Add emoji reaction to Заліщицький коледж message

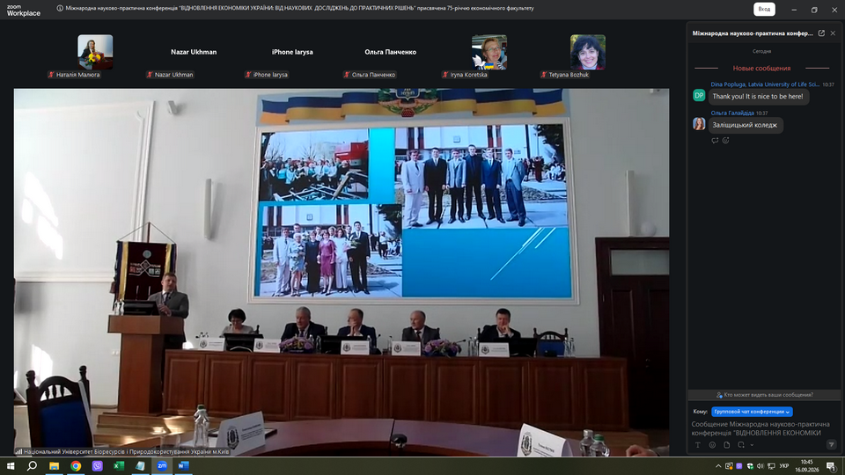click(726, 141)
